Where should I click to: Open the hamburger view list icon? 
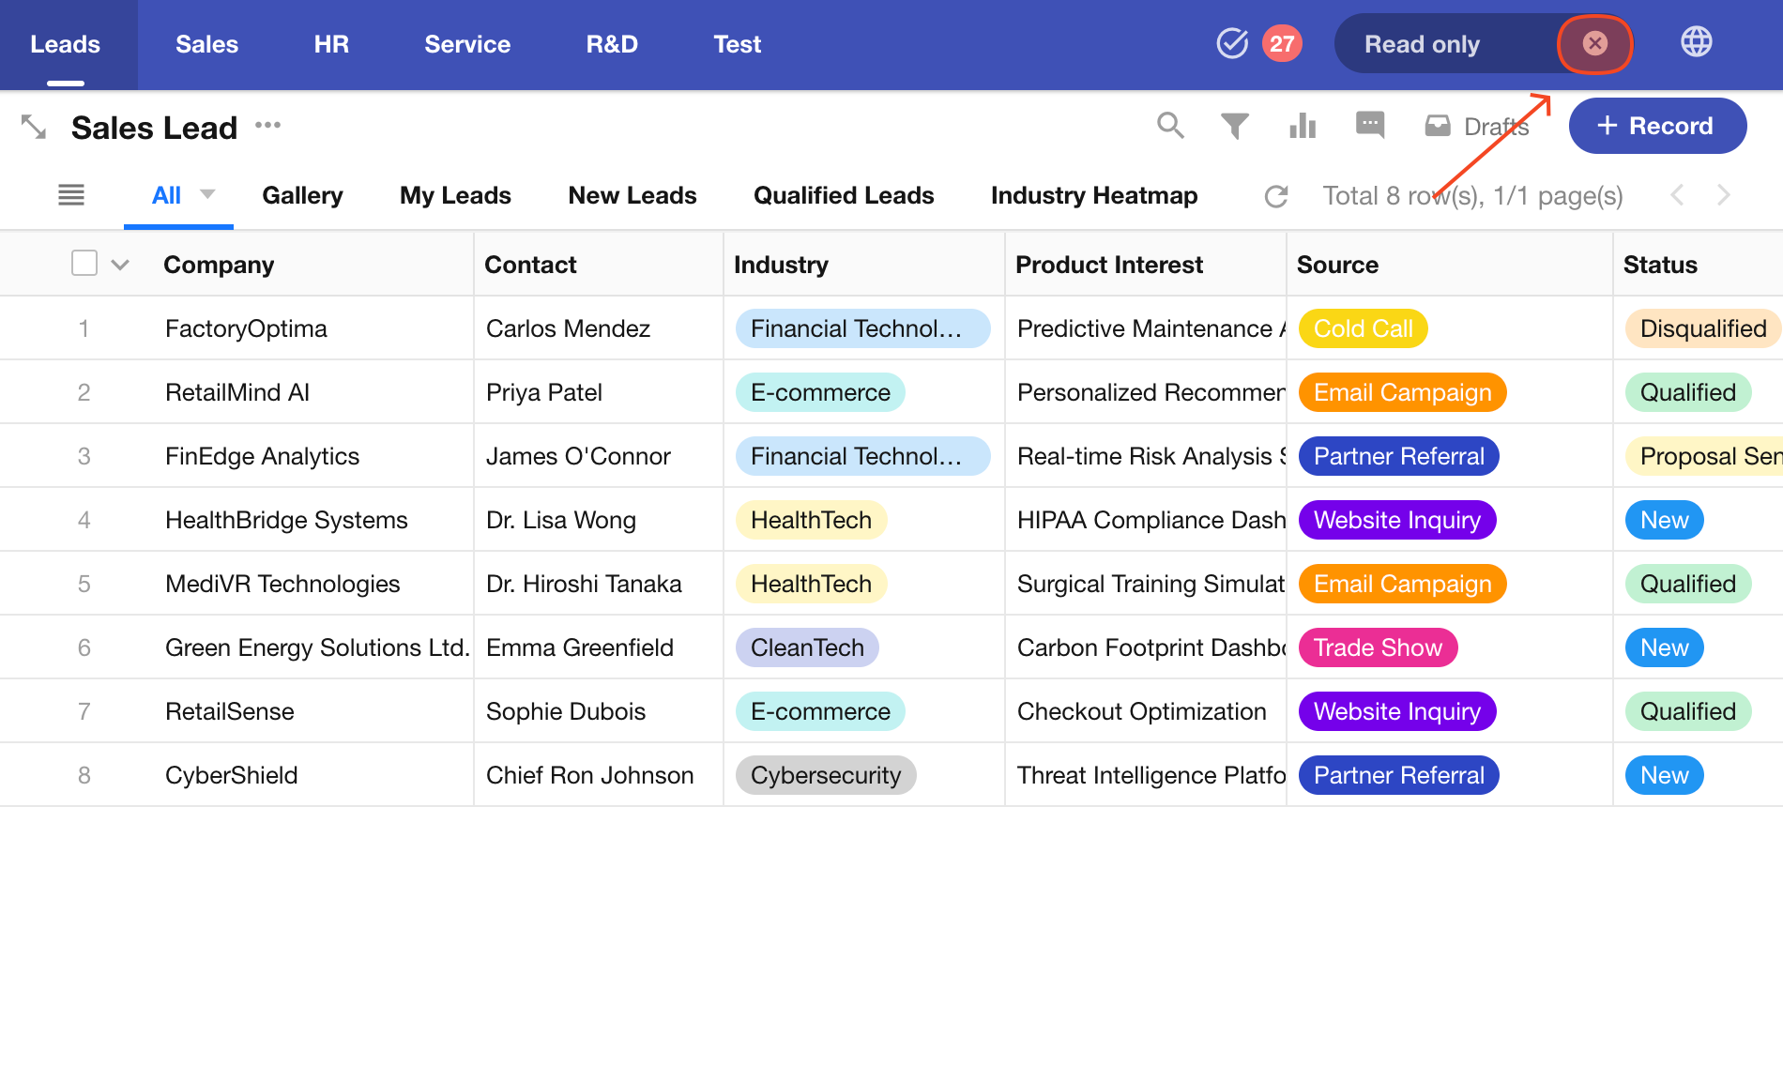pos(71,195)
